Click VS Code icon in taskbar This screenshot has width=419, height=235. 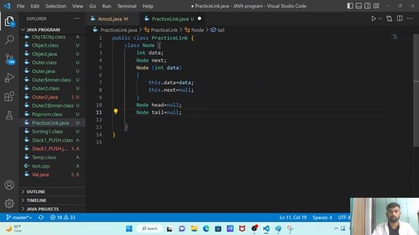[x=266, y=228]
